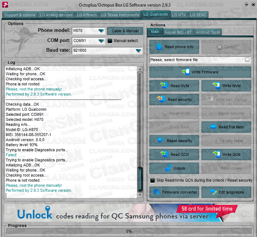Browse for firmware file with ellipsis button
The height and width of the screenshot is (237, 257).
point(247,60)
